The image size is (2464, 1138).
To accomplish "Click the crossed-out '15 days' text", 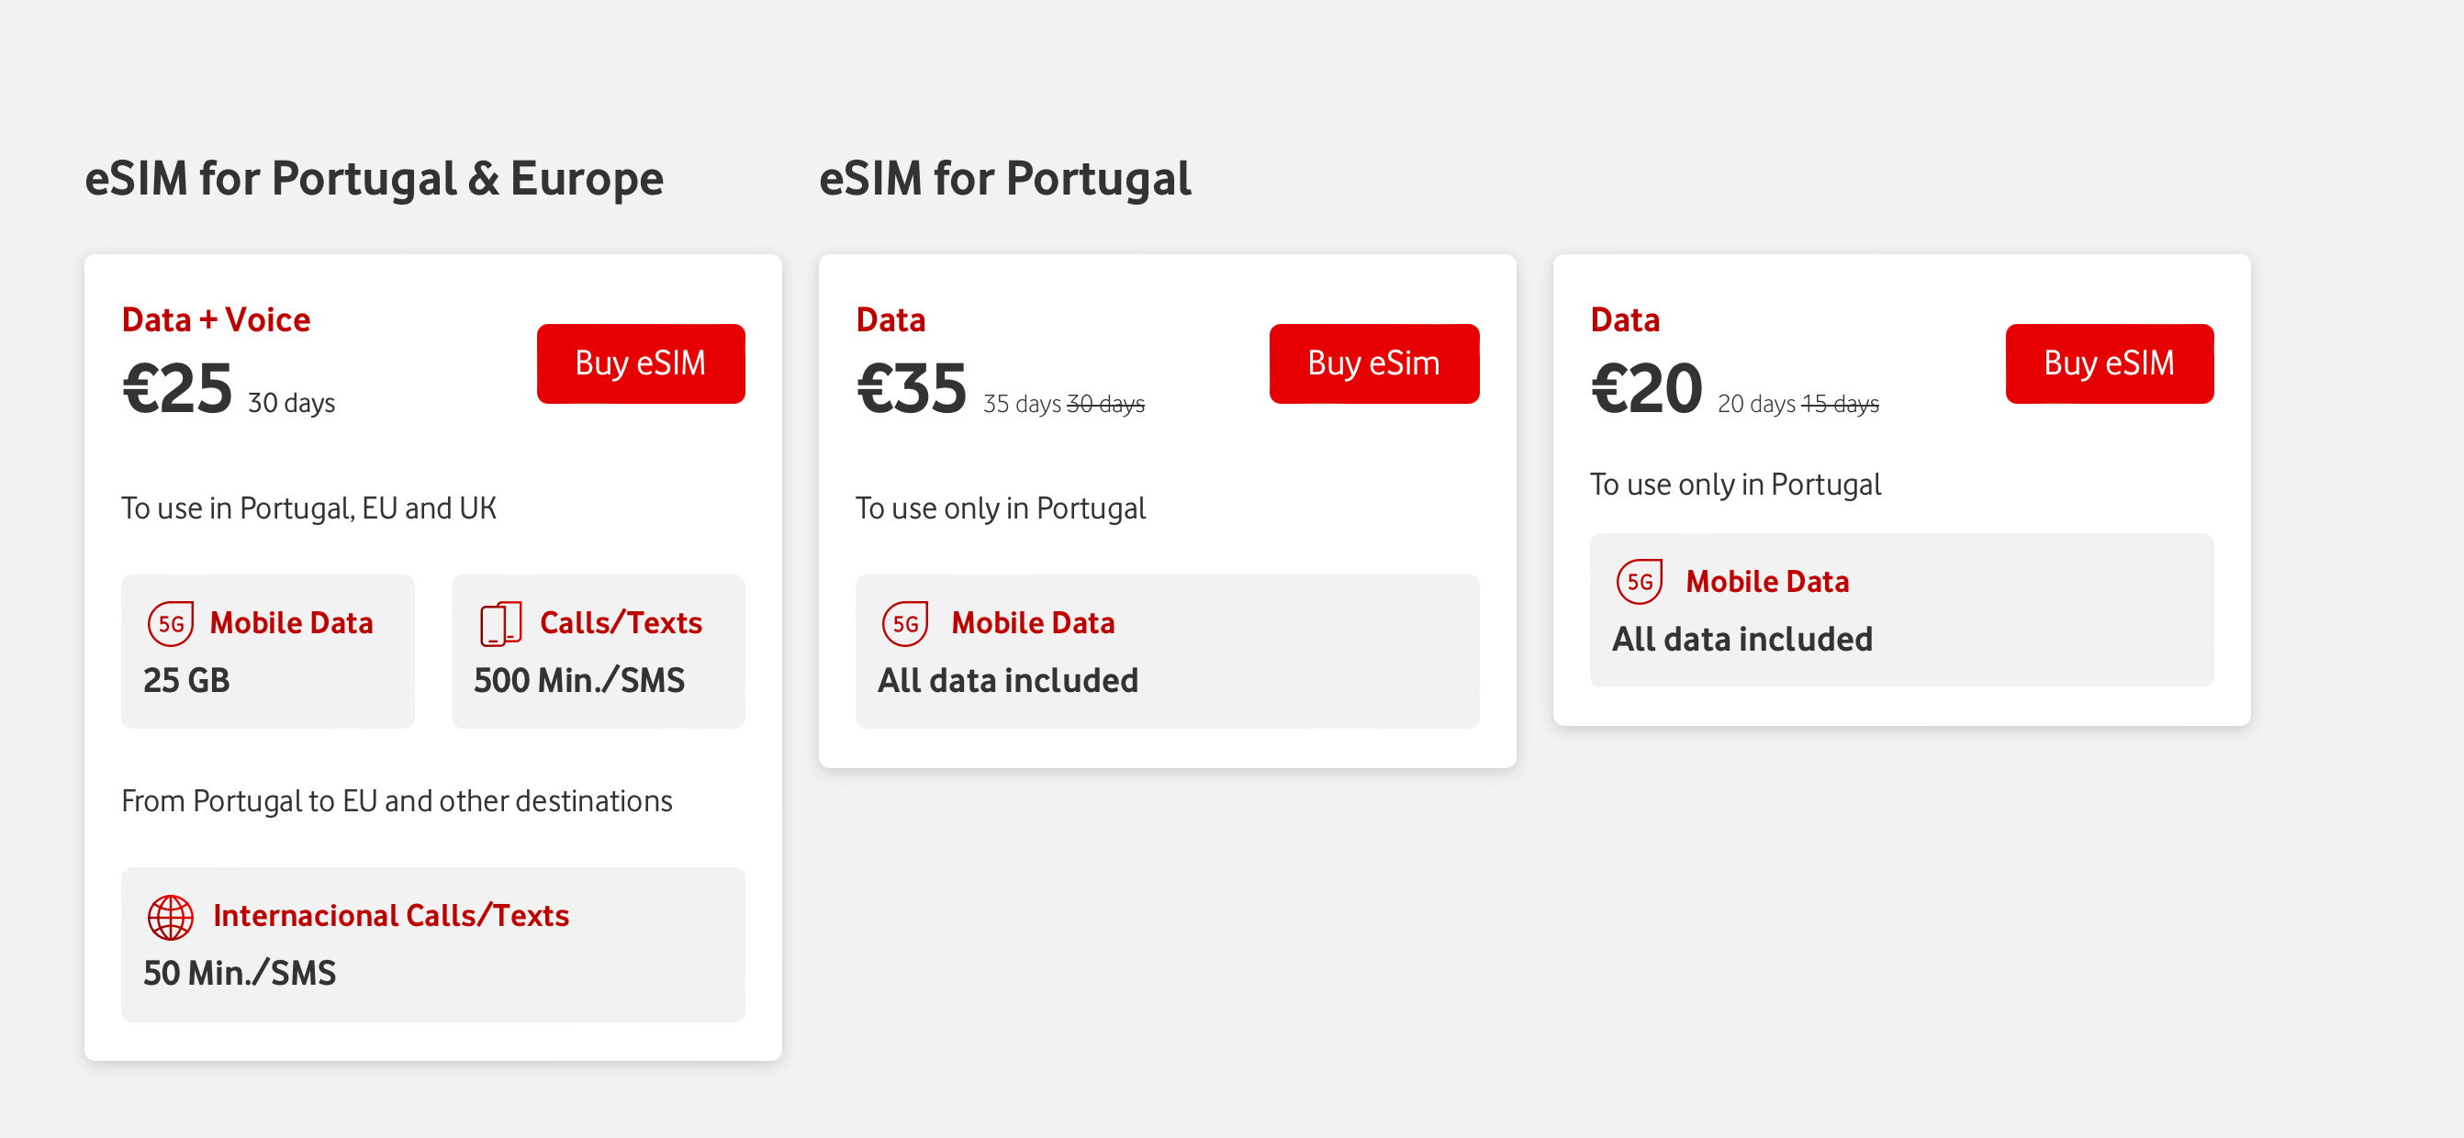I will (1840, 405).
